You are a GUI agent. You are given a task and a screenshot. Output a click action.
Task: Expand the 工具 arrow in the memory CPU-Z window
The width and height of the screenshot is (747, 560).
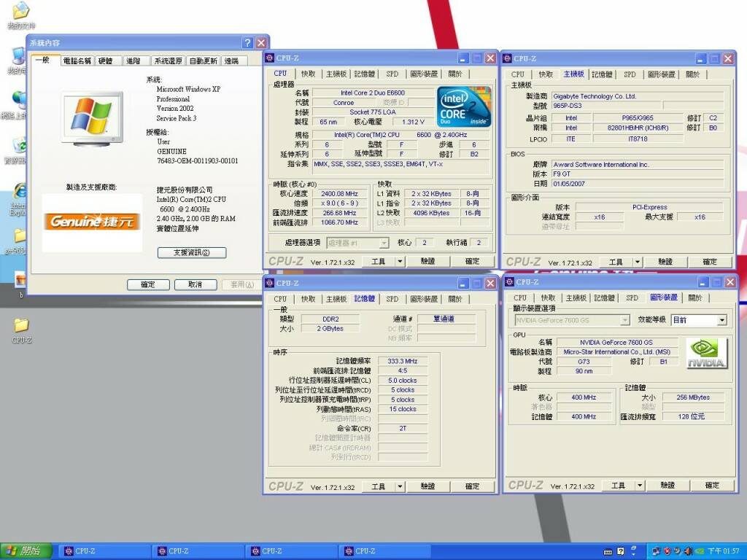point(400,486)
